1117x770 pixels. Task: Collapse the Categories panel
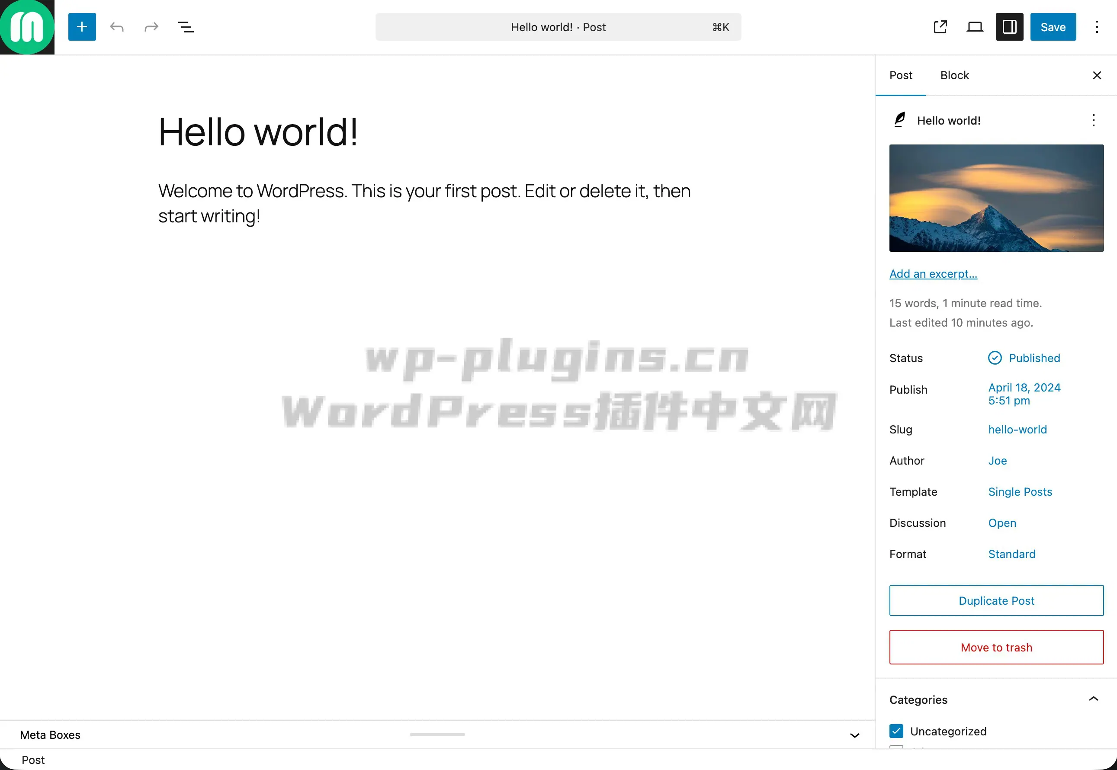[x=1093, y=699]
